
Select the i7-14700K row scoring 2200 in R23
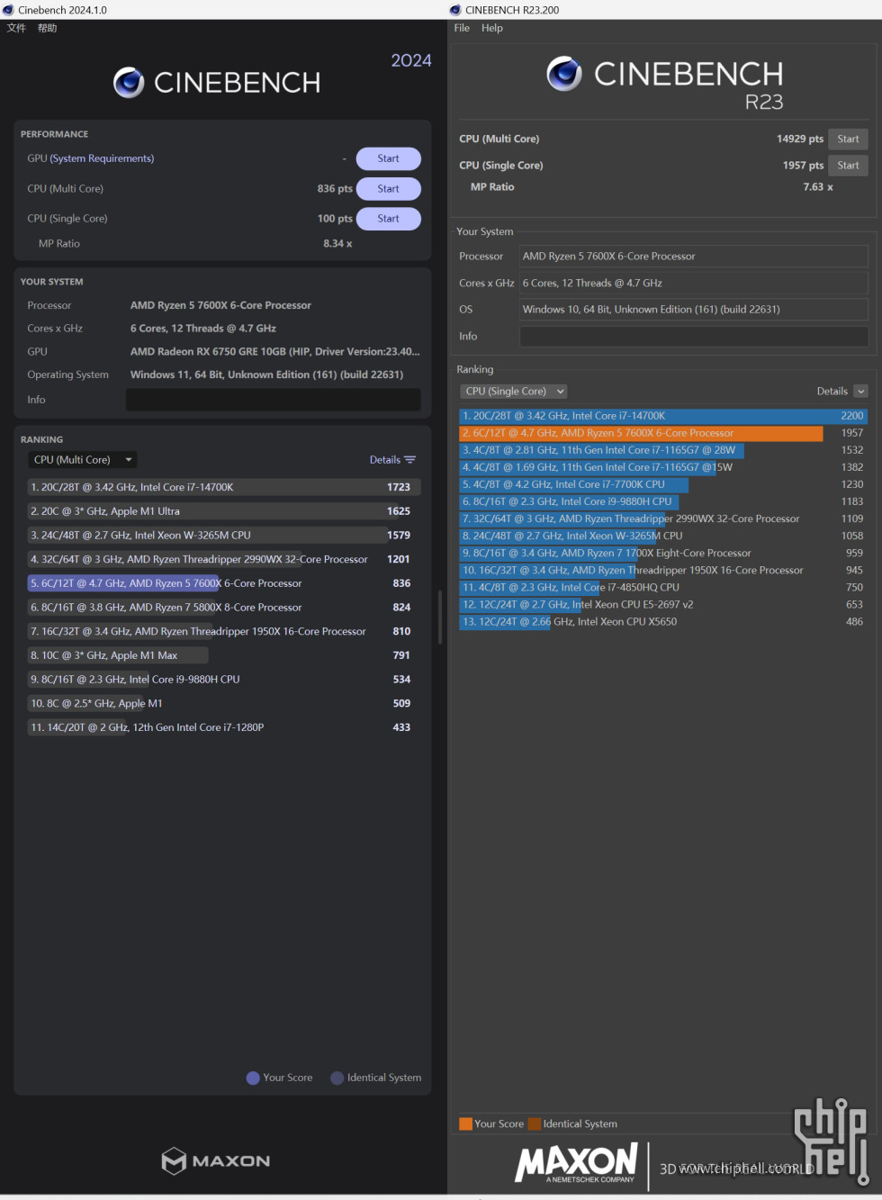pos(663,416)
